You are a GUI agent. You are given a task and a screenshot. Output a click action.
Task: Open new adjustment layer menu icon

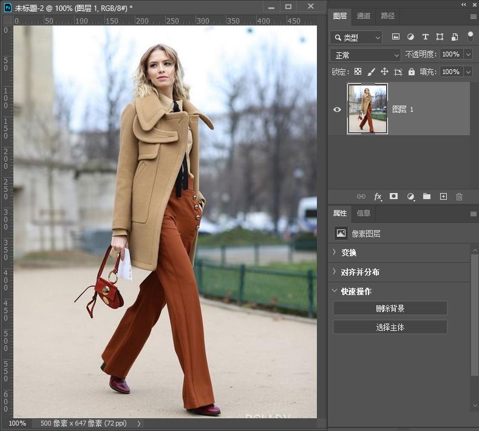click(410, 197)
